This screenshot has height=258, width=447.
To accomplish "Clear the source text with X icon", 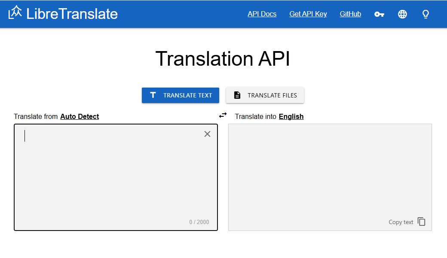I will (x=207, y=134).
